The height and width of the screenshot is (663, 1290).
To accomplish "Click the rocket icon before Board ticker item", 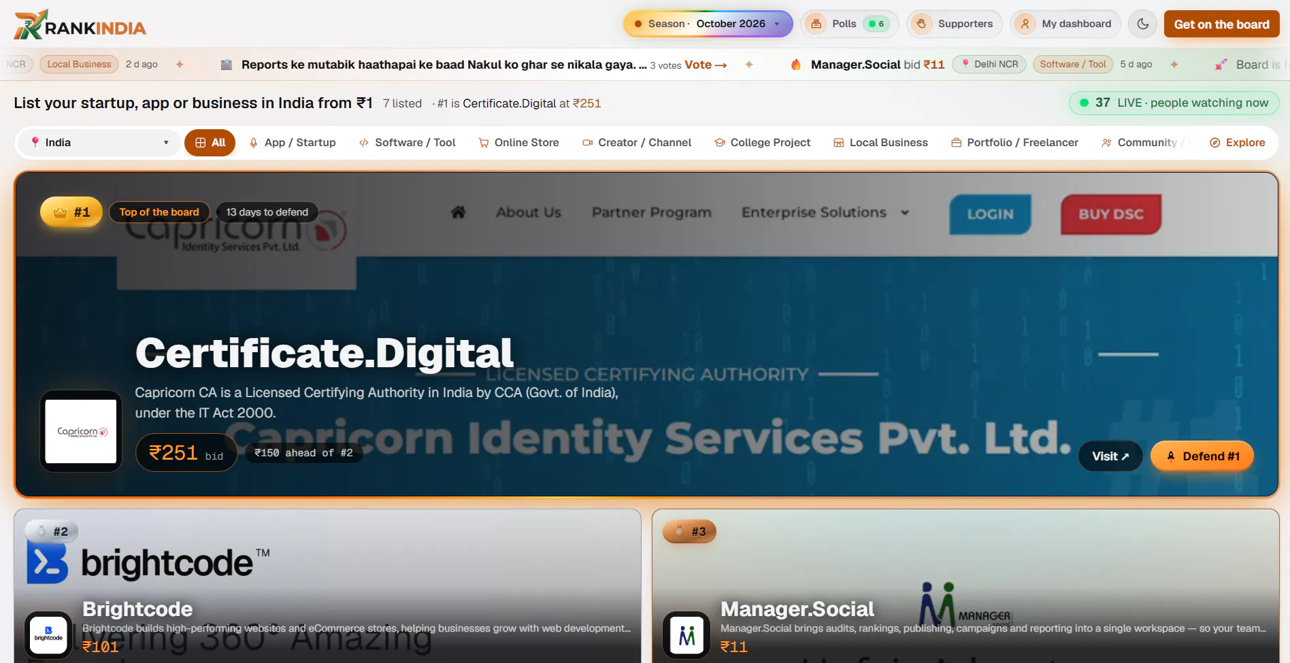I will (x=1221, y=65).
